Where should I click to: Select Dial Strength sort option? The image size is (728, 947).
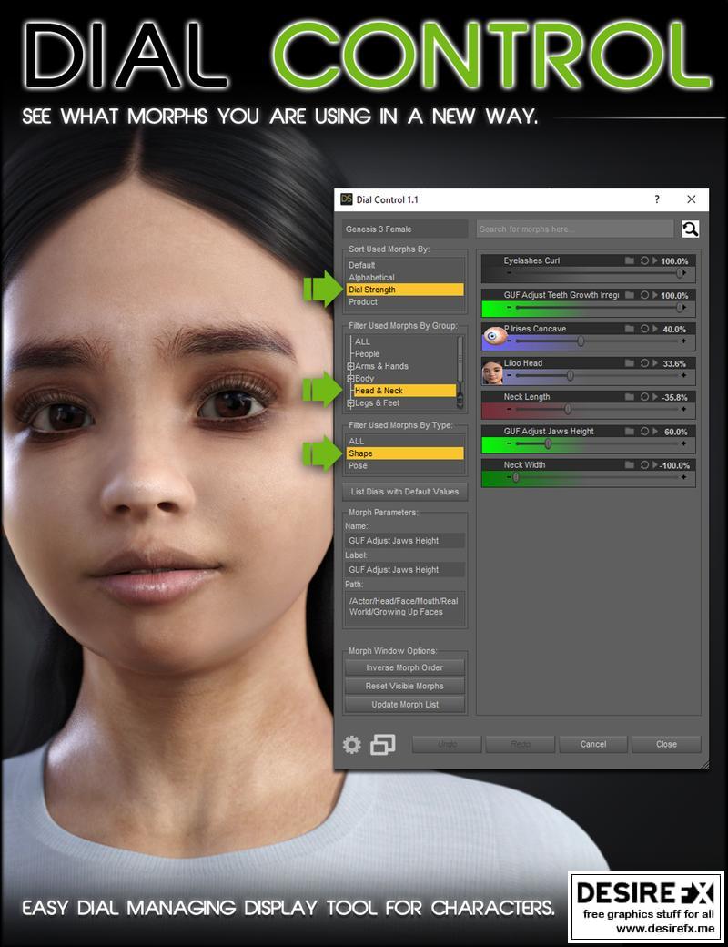pyautogui.click(x=404, y=290)
